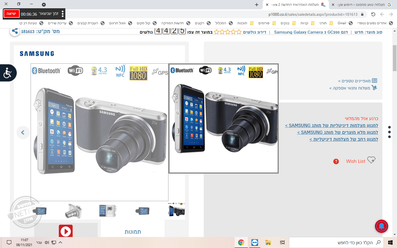This screenshot has height=248, width=397.
Task: Open the תורני bookmarks folder
Action: coord(326,23)
